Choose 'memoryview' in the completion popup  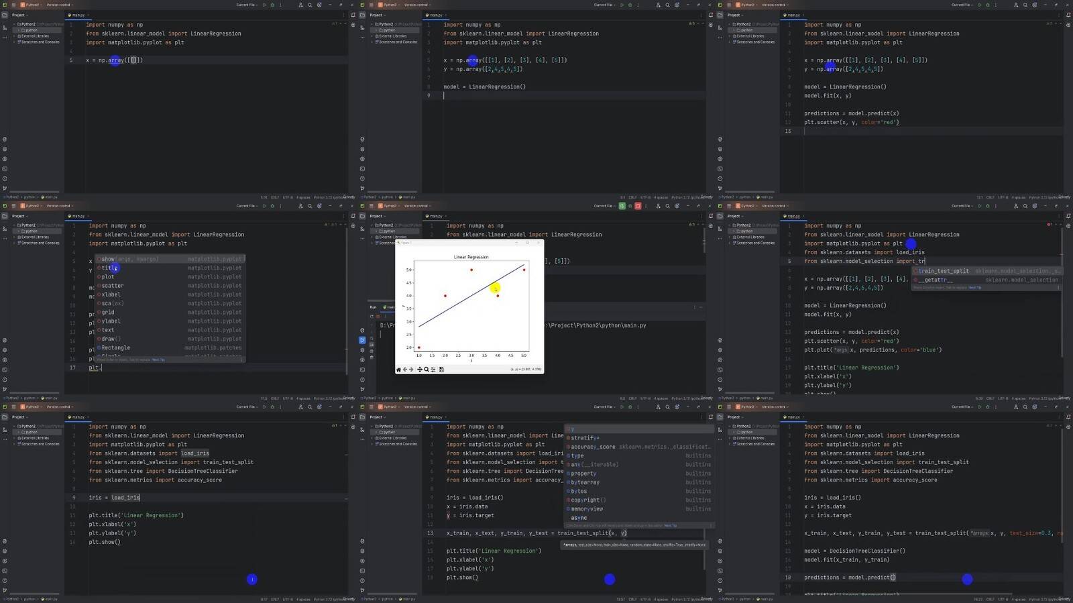point(638,508)
